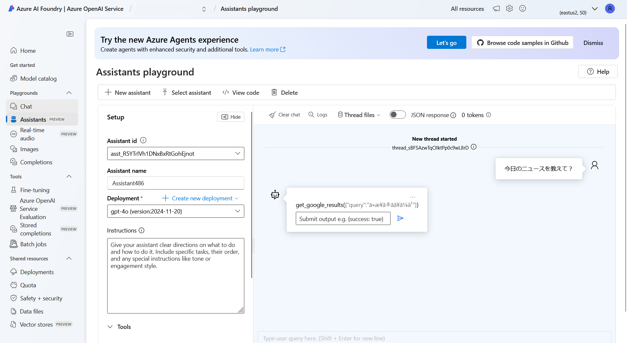Screen dimensions: 627x343
Task: Open the feedback smiley icon
Action: click(523, 9)
